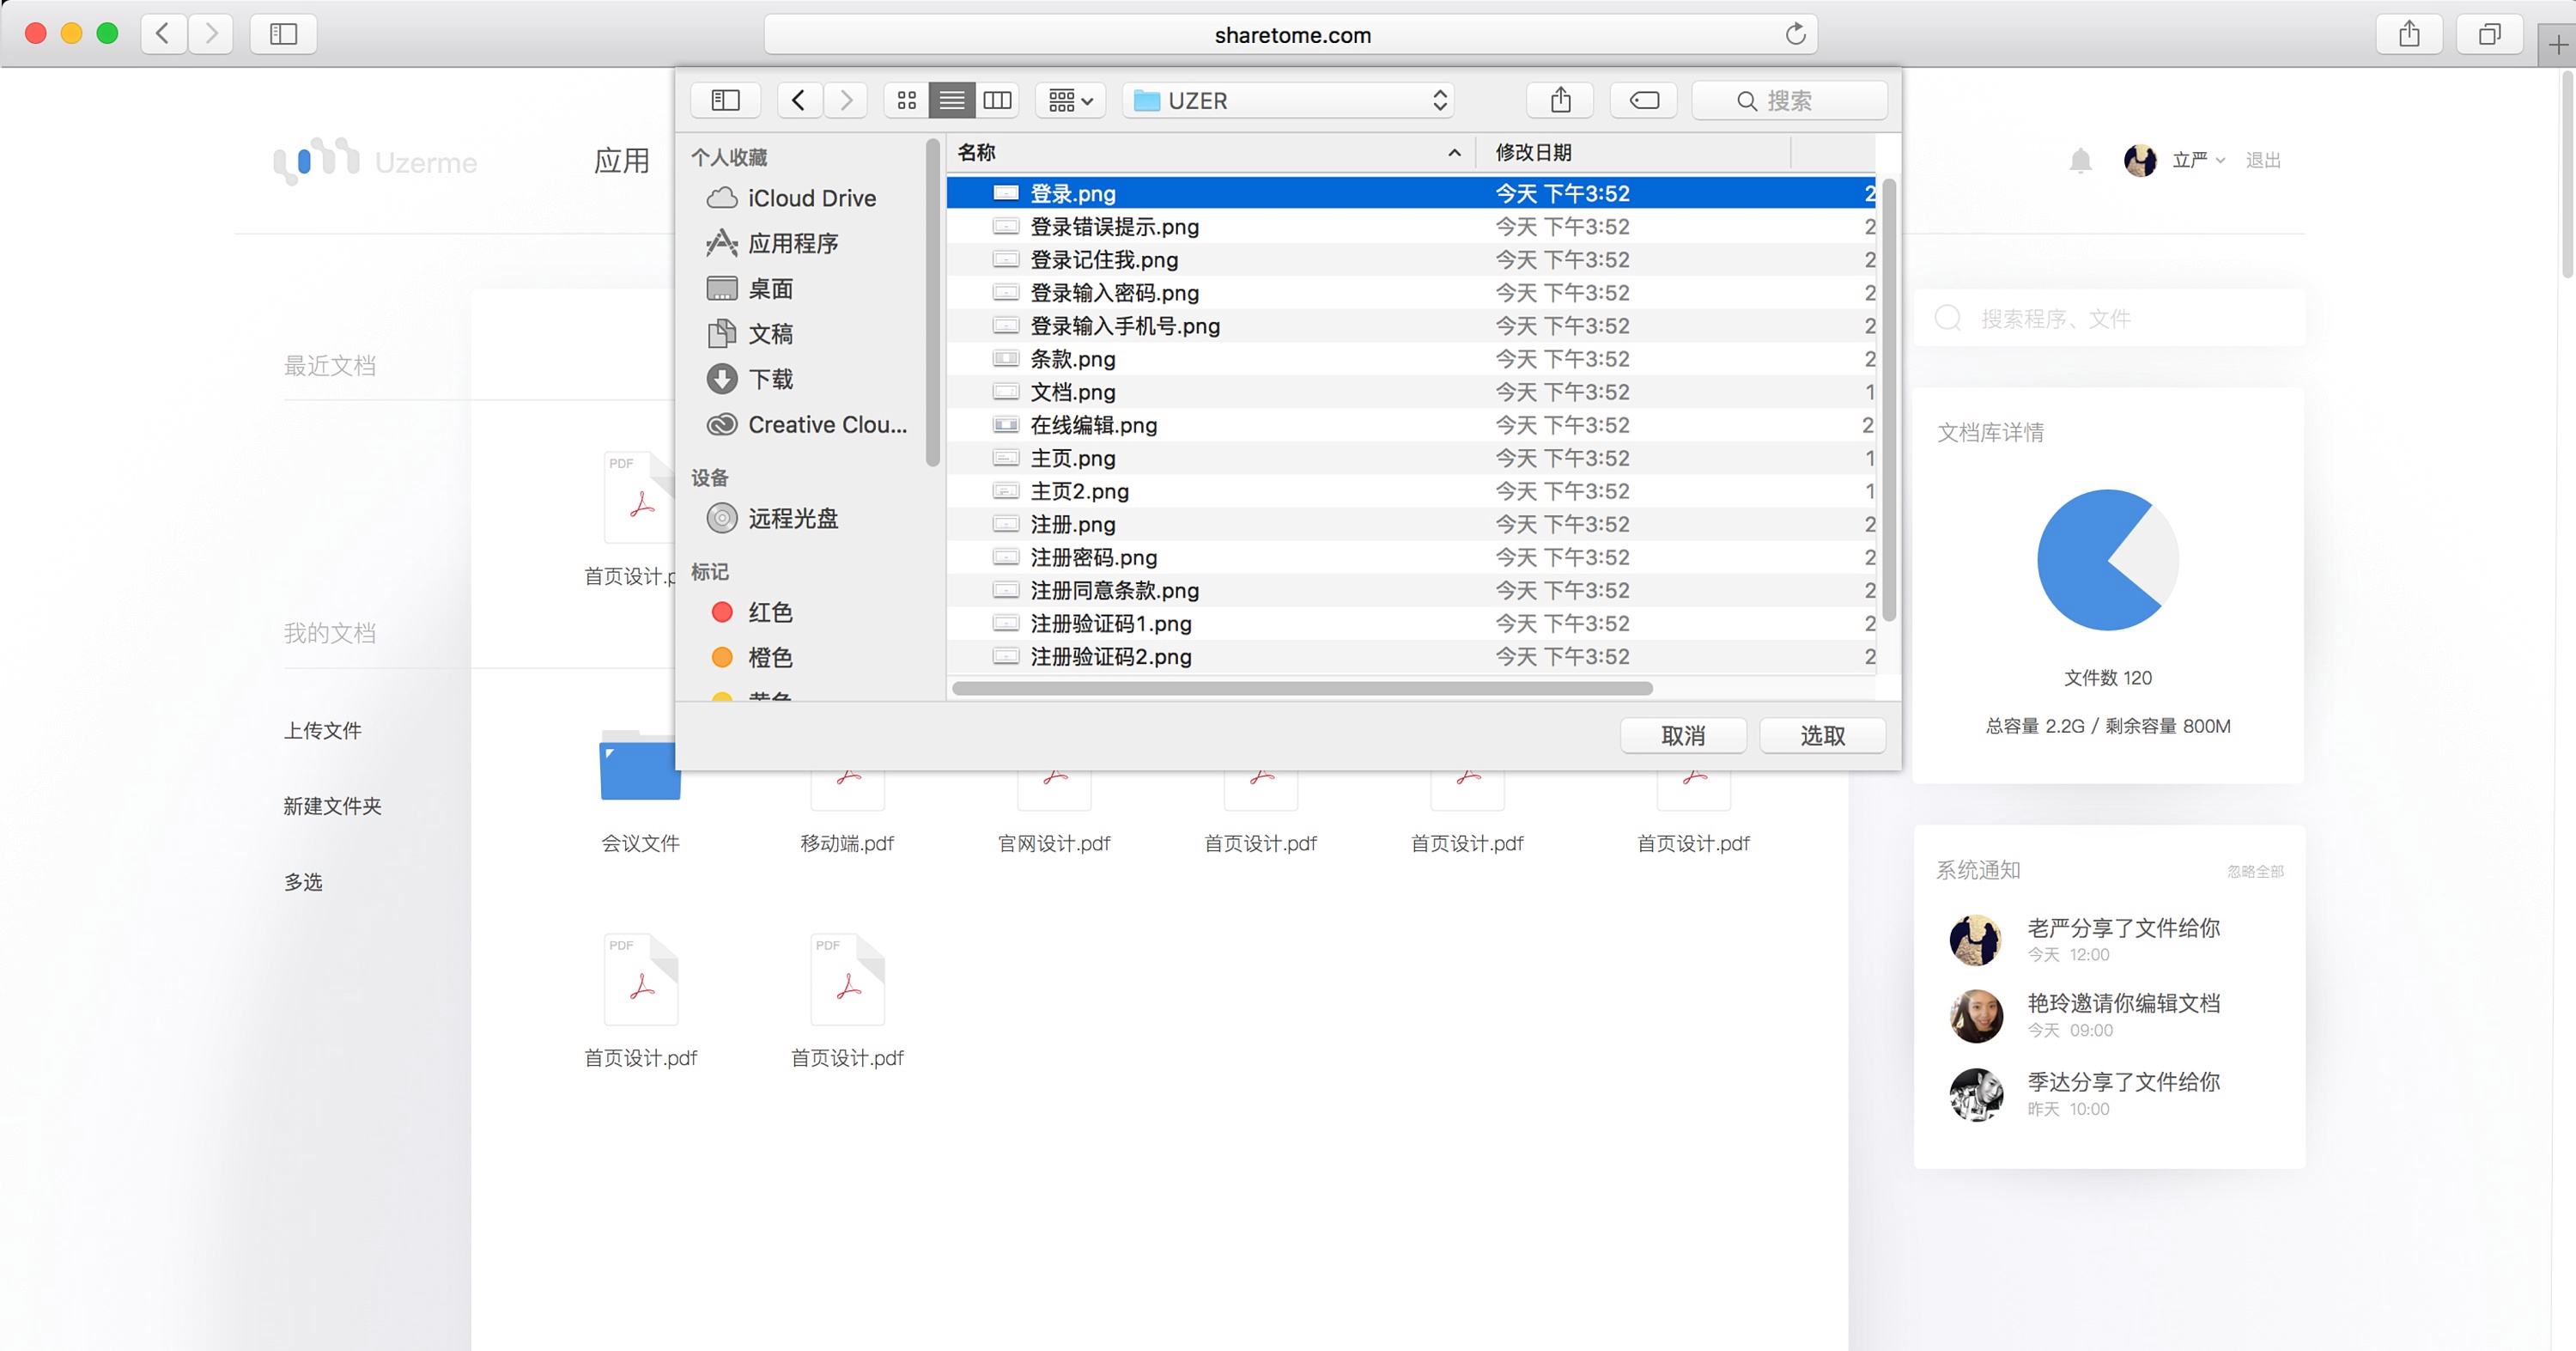The height and width of the screenshot is (1351, 2576).
Task: Toggle the file dialog sidebar
Action: (x=725, y=100)
